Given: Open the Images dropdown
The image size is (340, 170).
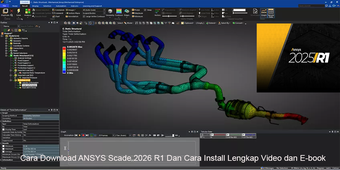Looking at the screenshot, I should [71, 10].
